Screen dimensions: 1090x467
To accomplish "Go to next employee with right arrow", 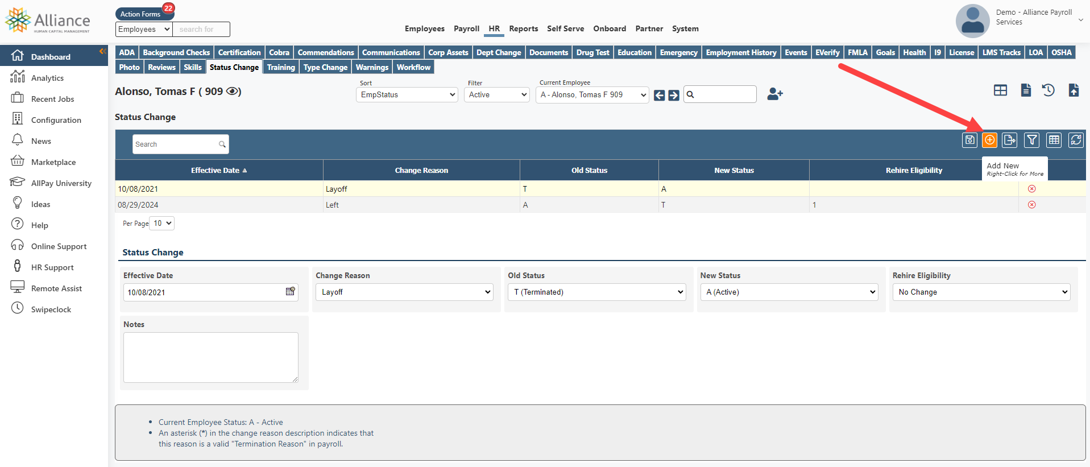I will [674, 96].
